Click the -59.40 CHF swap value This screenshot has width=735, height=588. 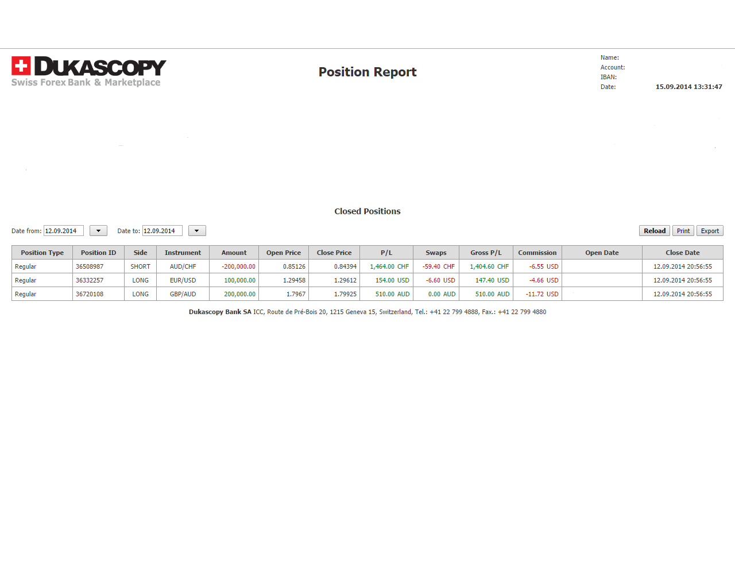[x=438, y=266]
